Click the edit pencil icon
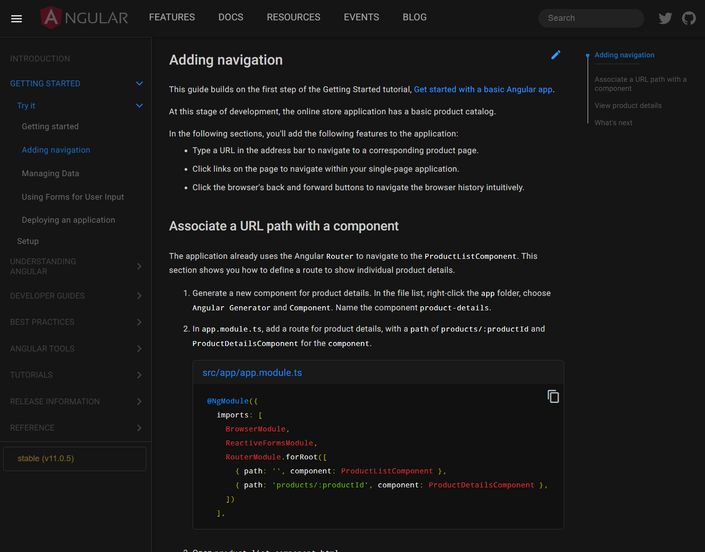This screenshot has width=705, height=552. coord(556,55)
